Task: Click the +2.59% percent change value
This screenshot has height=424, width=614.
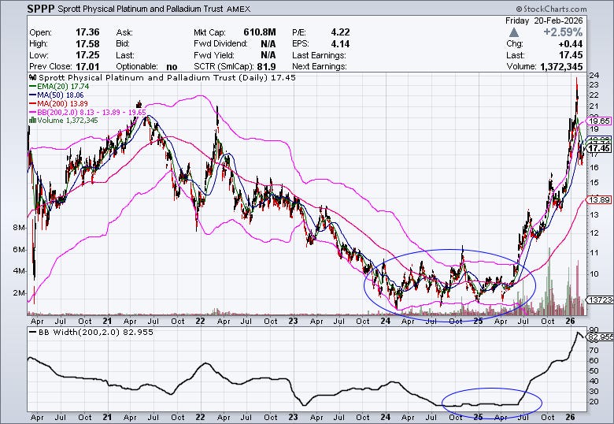Action: click(563, 32)
